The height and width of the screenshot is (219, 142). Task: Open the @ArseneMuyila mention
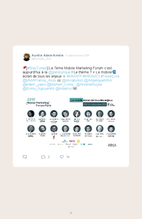click(x=89, y=85)
